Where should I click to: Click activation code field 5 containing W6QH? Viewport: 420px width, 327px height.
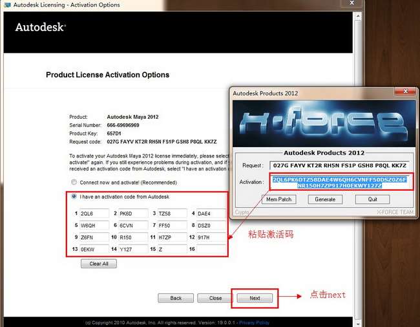[x=94, y=225]
